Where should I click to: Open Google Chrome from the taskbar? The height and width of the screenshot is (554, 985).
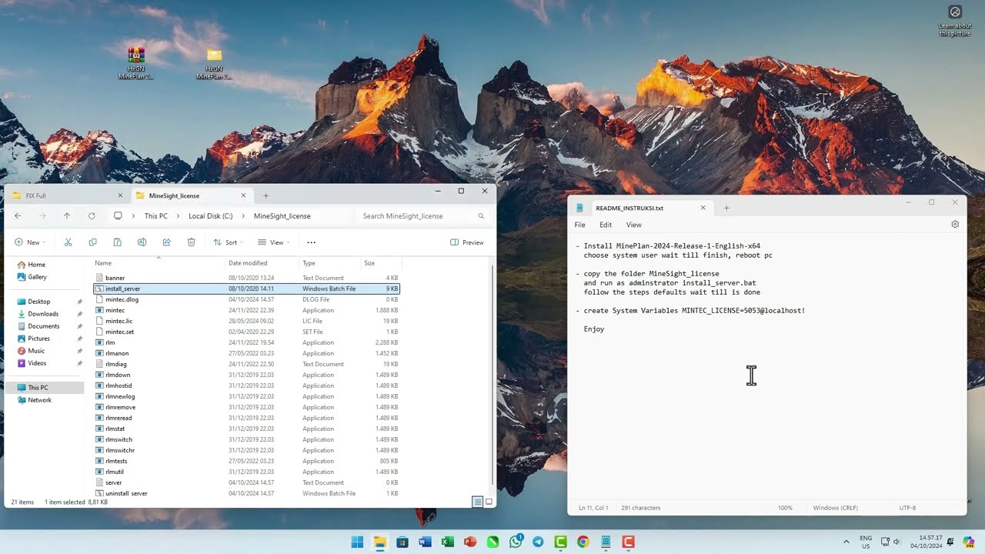[583, 542]
